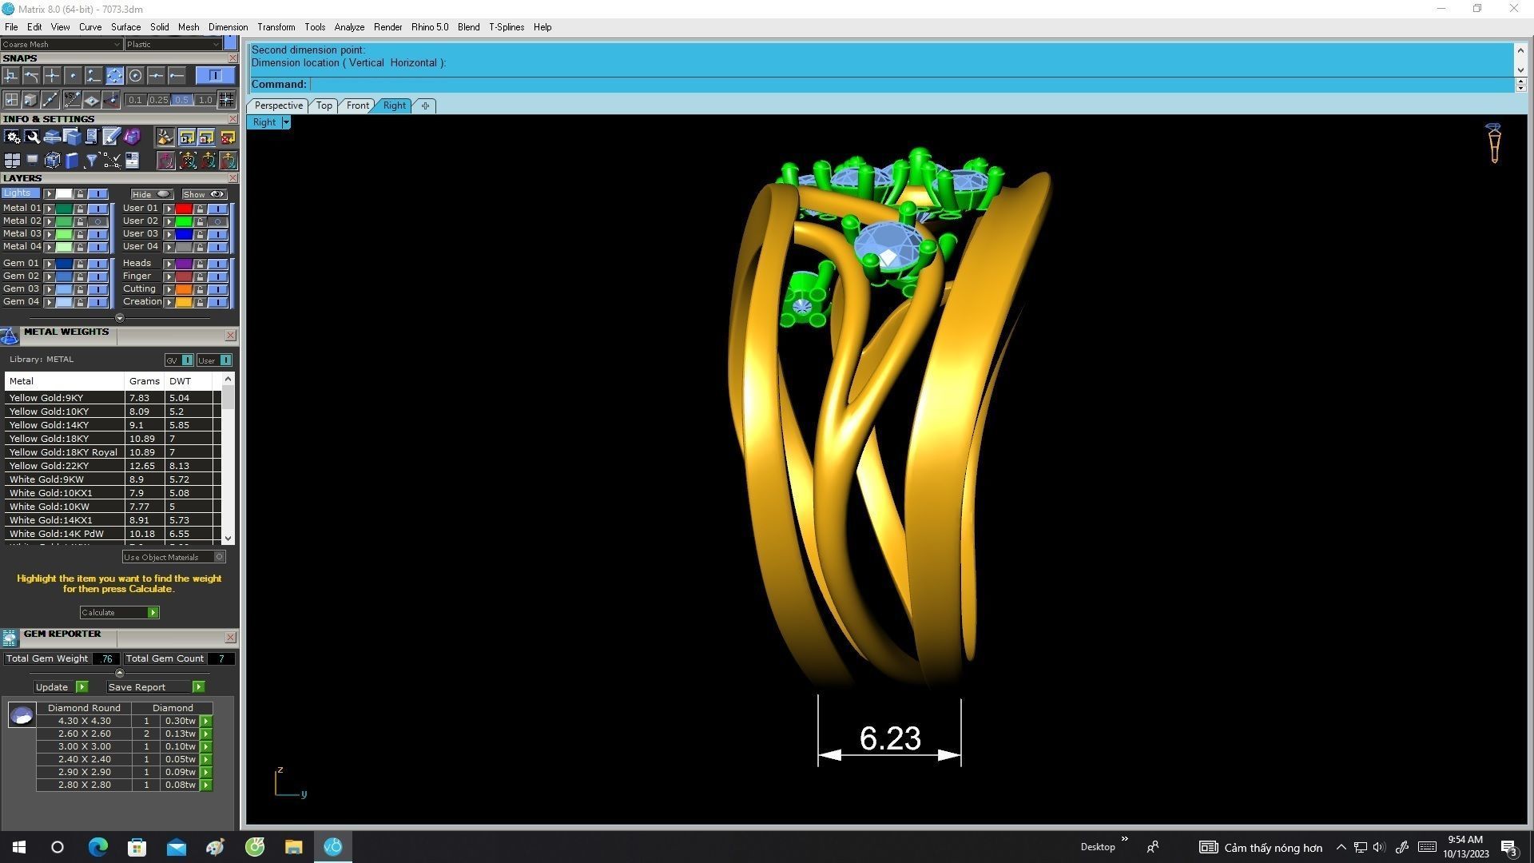Click the grid snap icon beside 1.0
This screenshot has height=863, width=1534.
227,100
